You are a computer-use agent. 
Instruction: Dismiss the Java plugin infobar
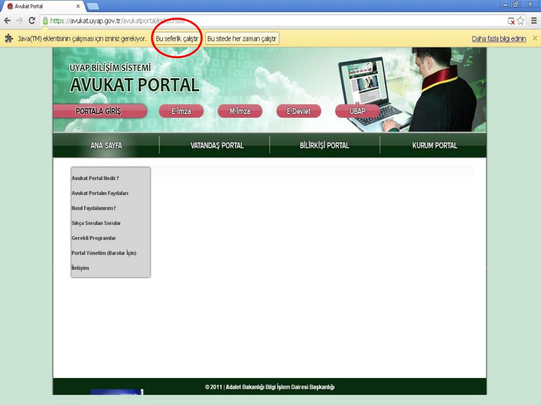click(x=535, y=38)
